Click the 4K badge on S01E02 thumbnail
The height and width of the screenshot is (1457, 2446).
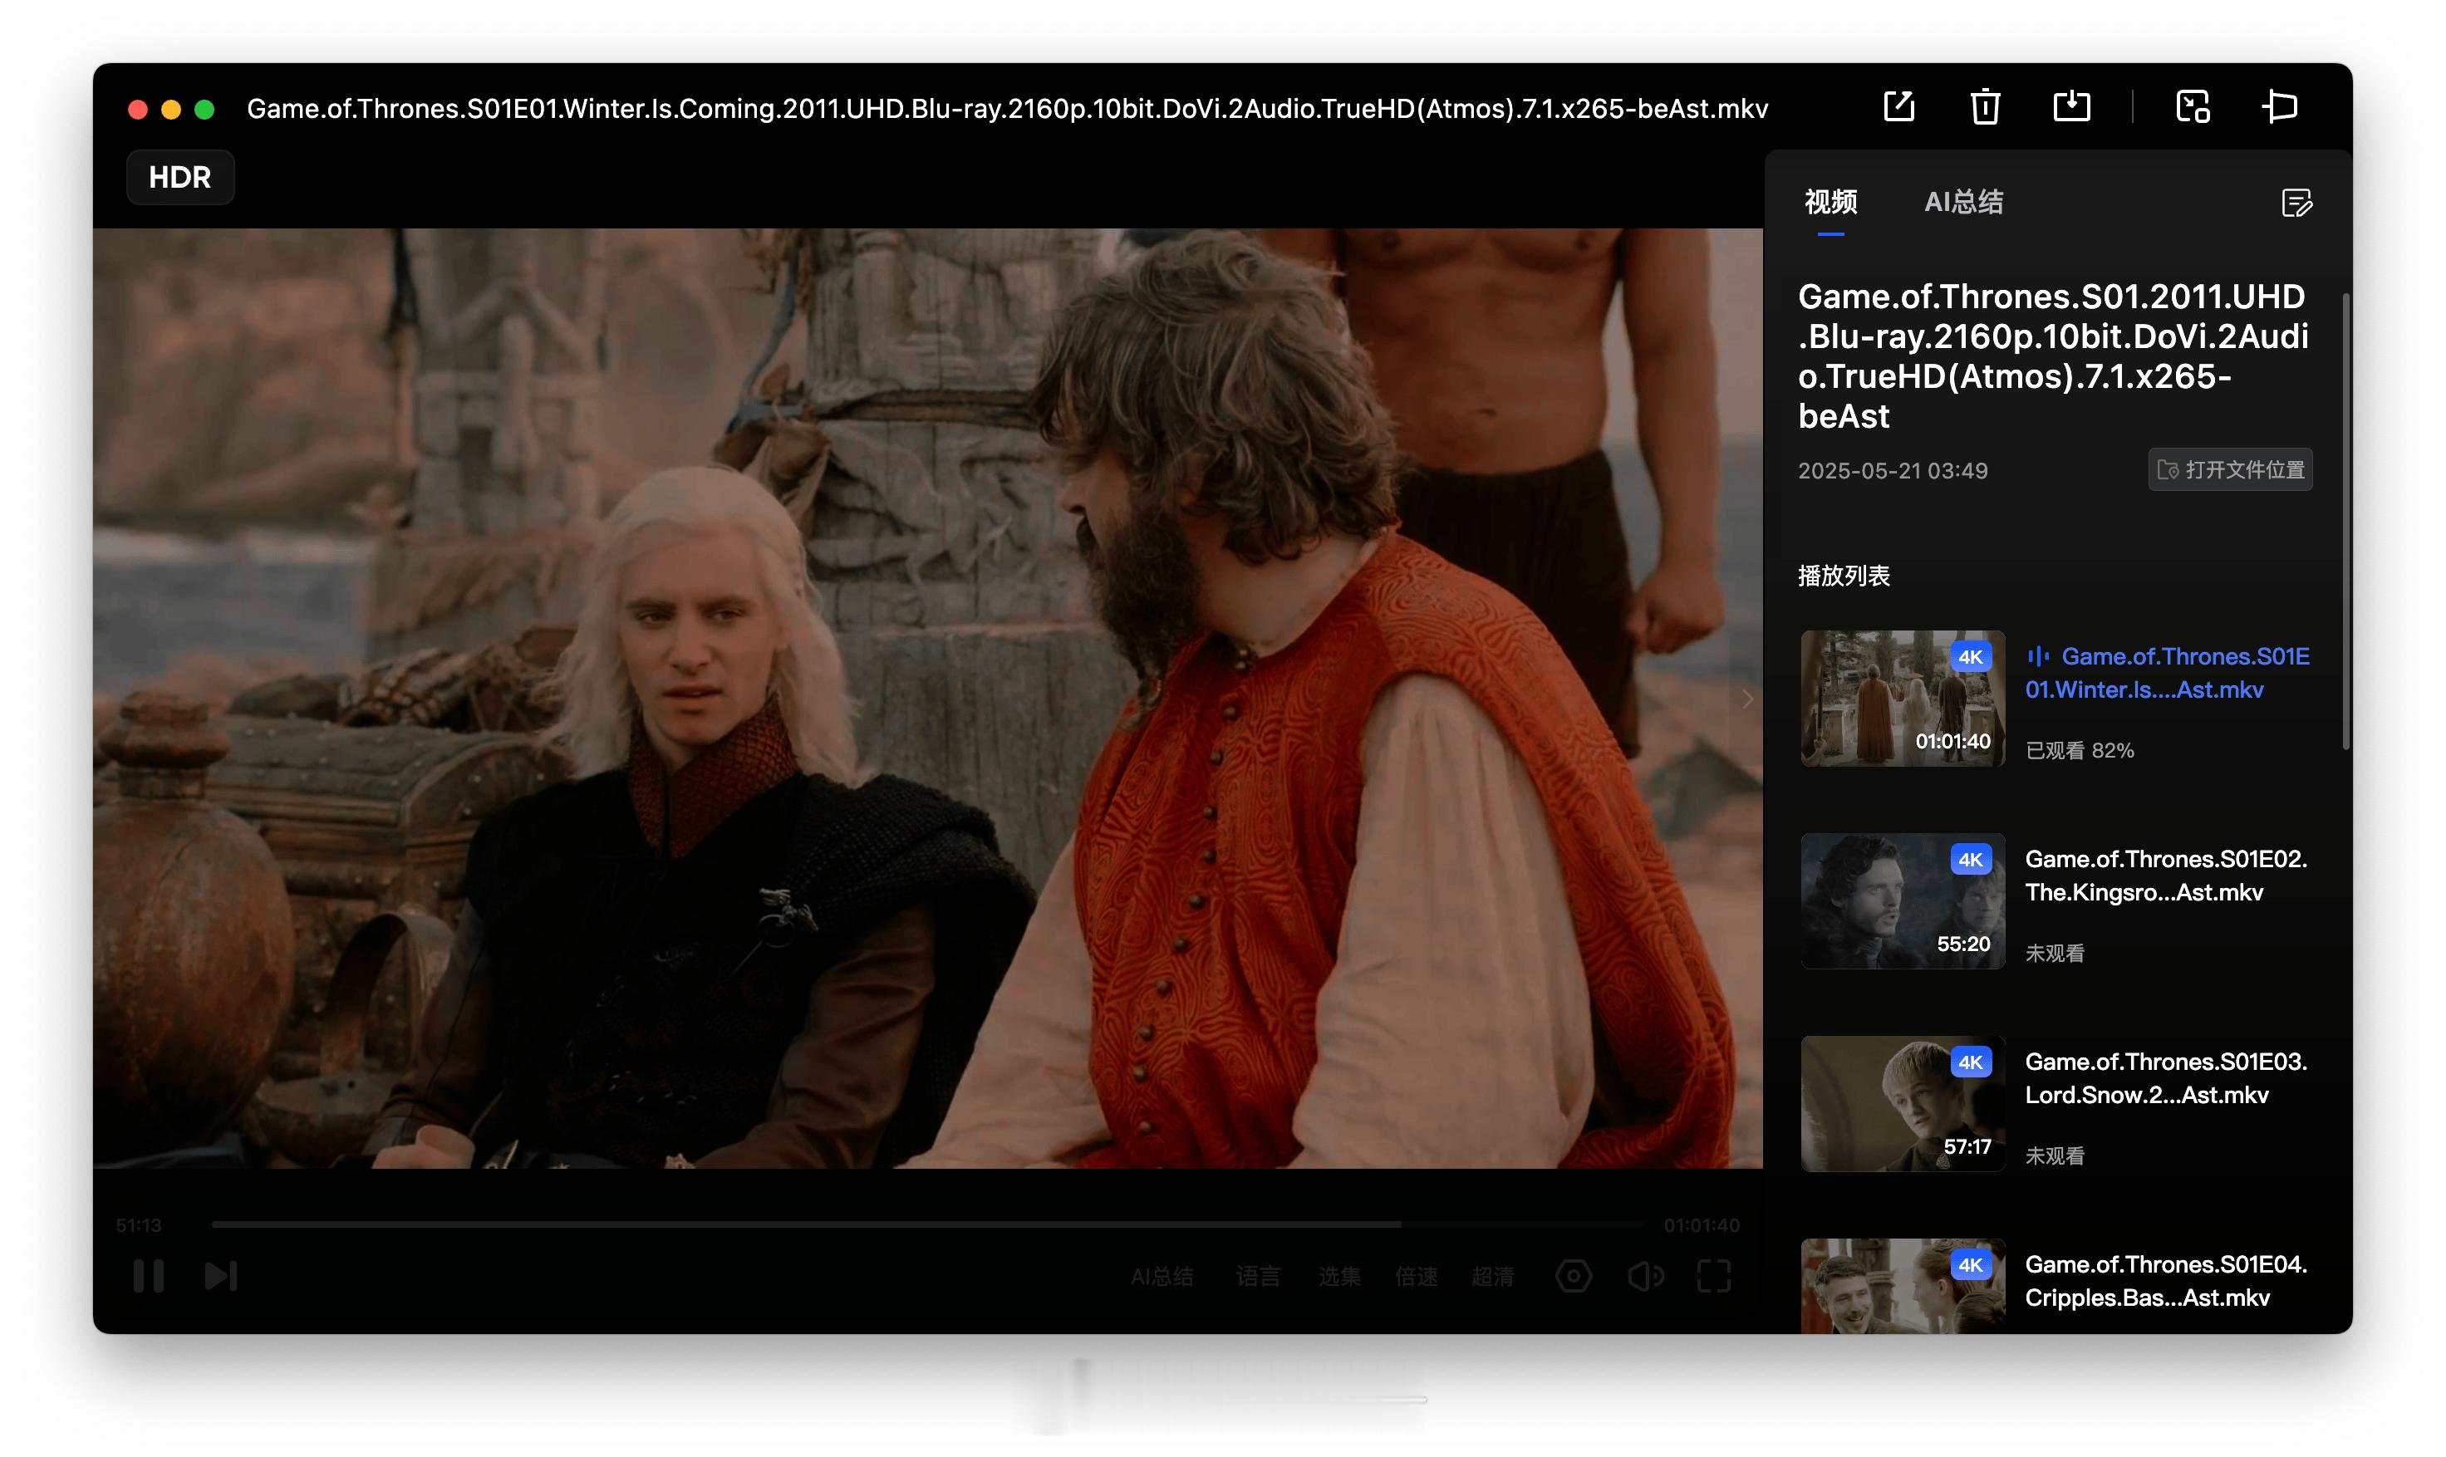pyautogui.click(x=1970, y=859)
